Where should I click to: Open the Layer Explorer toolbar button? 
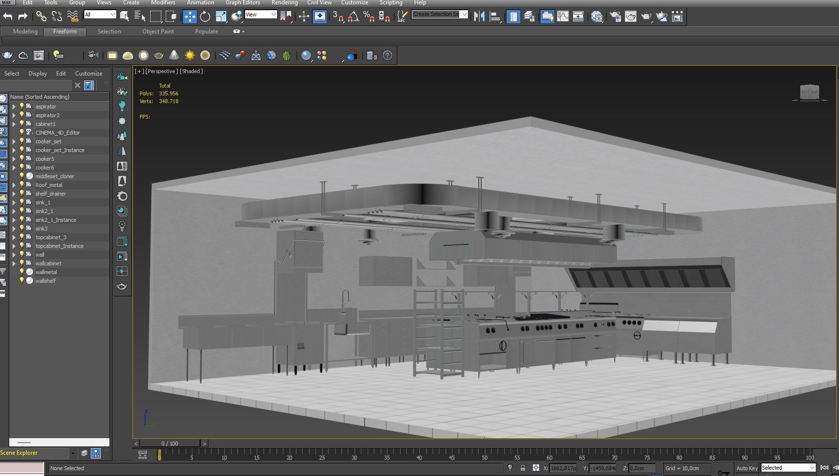(529, 16)
